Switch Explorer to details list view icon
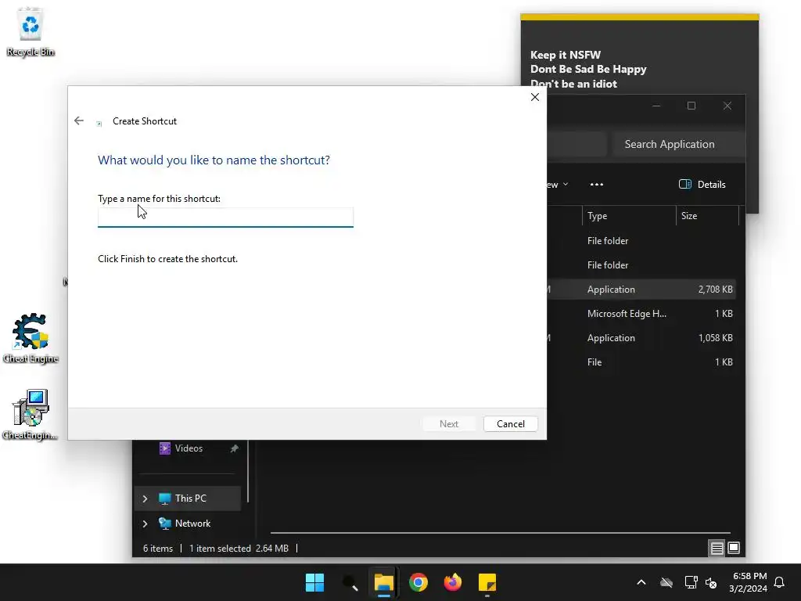Viewport: 801px width, 601px height. click(x=717, y=549)
